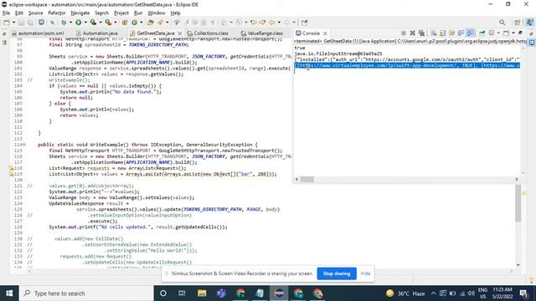Open the Coverage dropdown arrow
This screenshot has height=301, width=536.
point(100,23)
